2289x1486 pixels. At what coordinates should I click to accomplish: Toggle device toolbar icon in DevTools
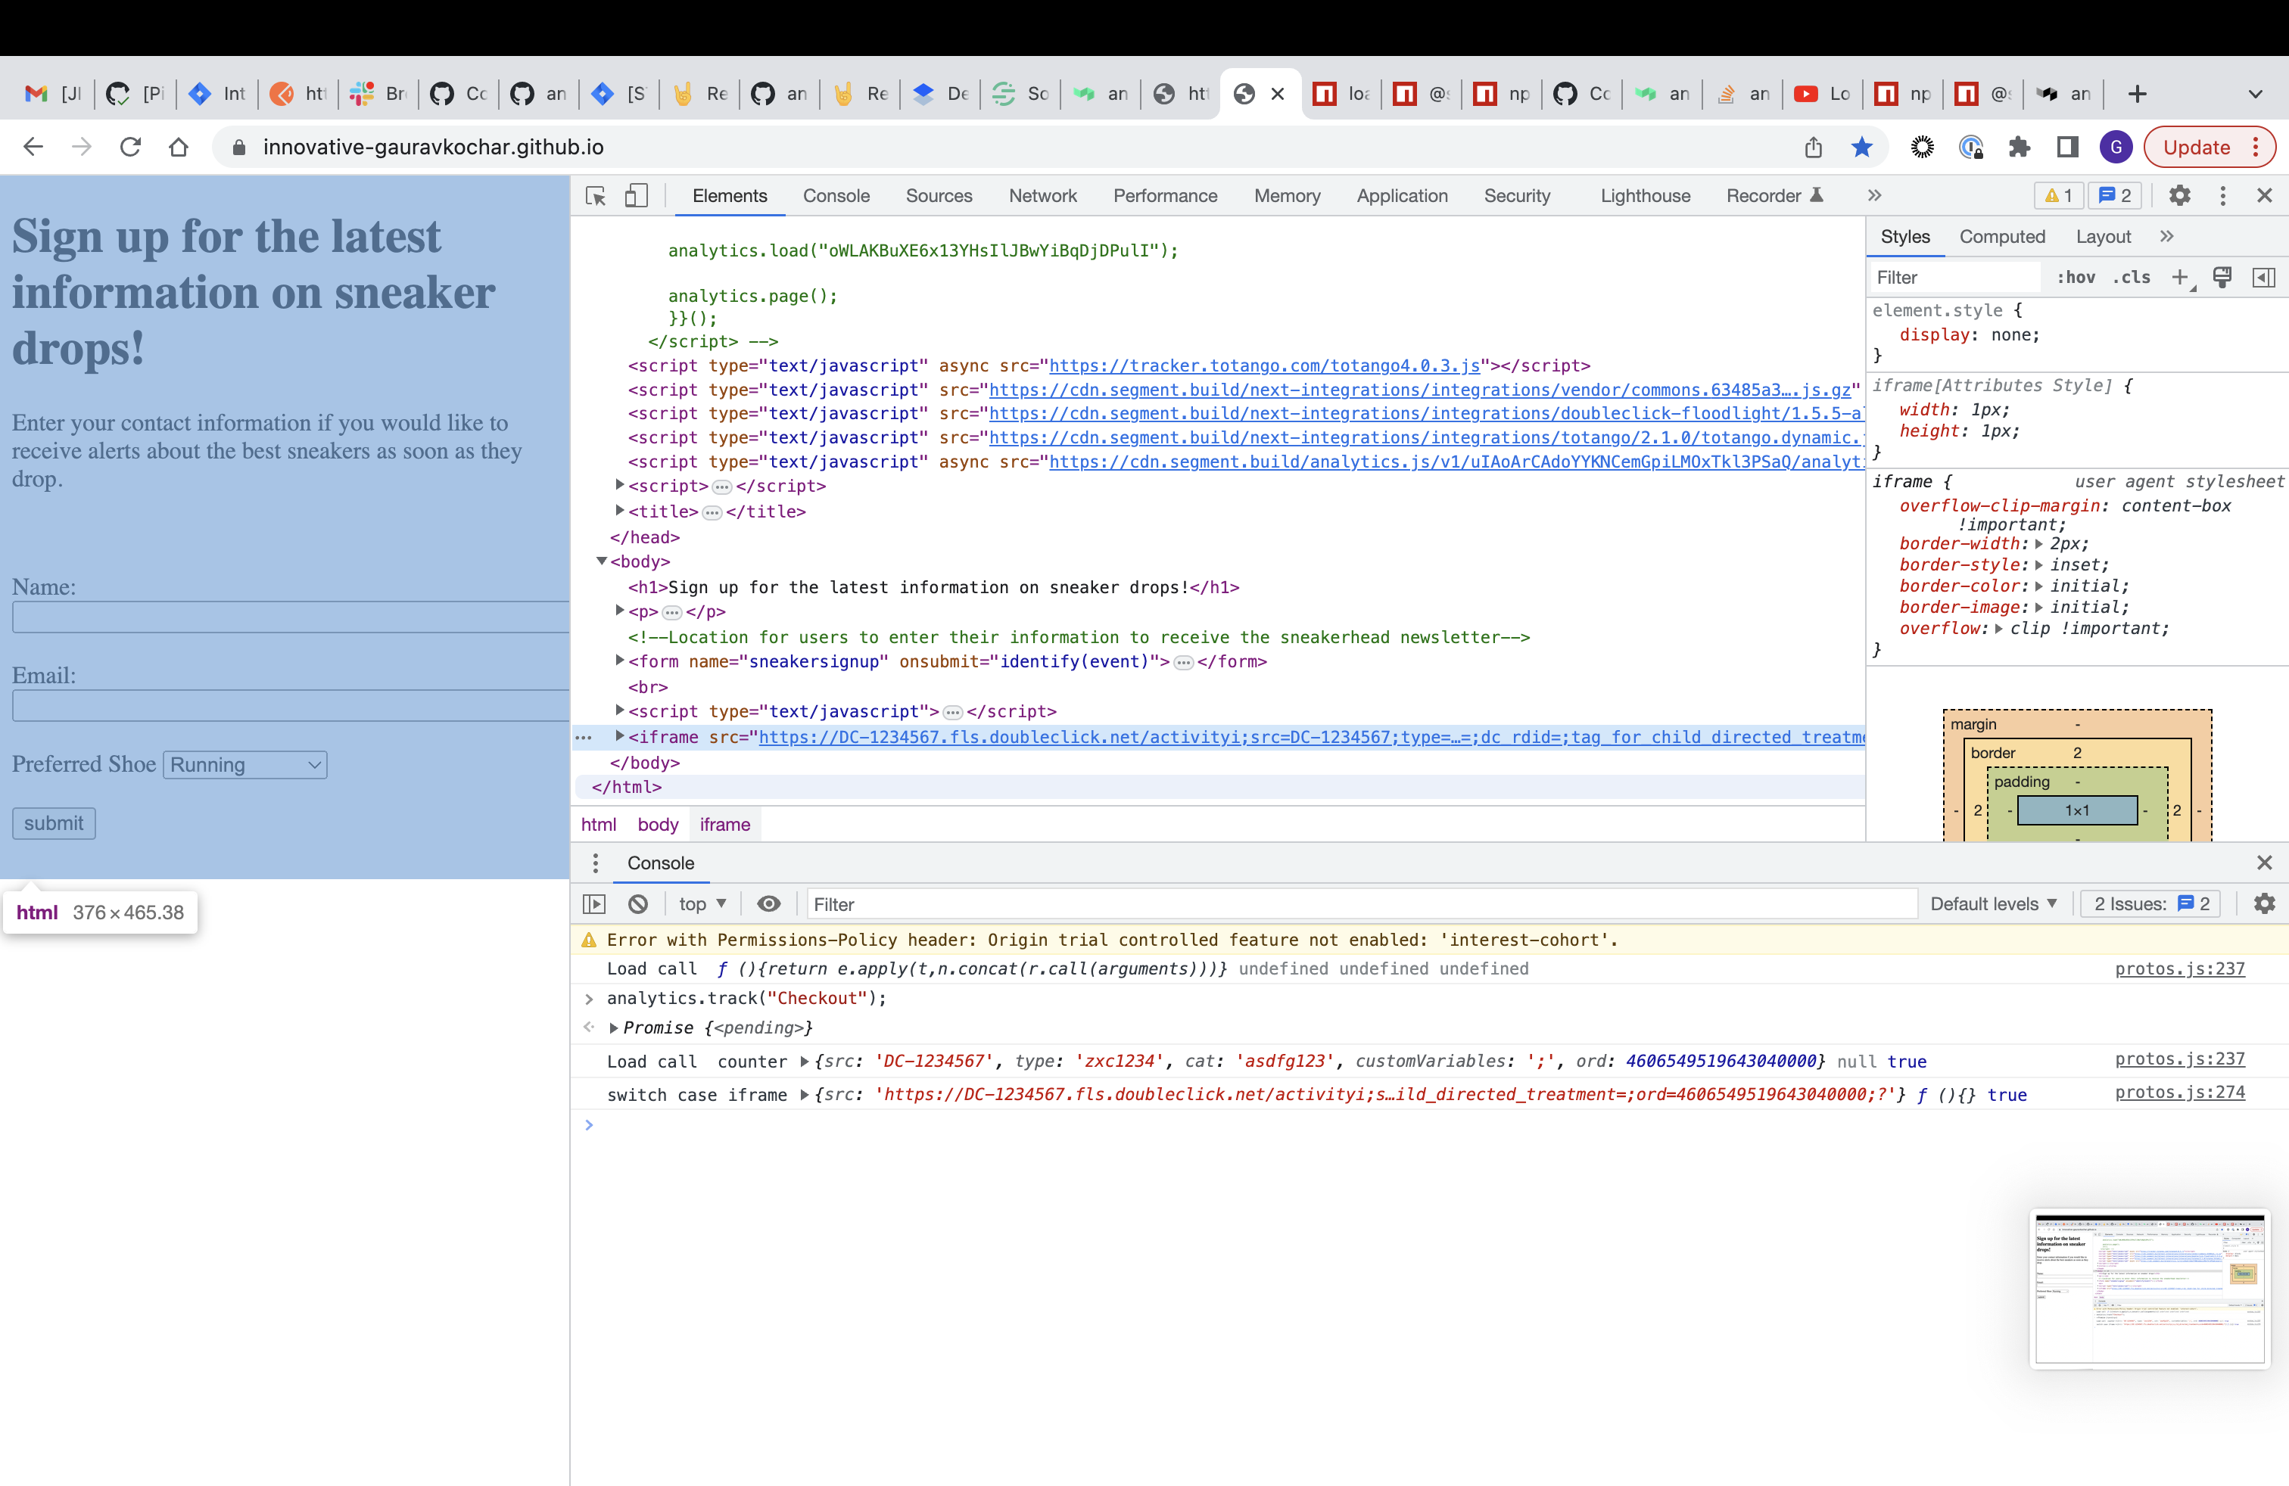click(x=636, y=196)
